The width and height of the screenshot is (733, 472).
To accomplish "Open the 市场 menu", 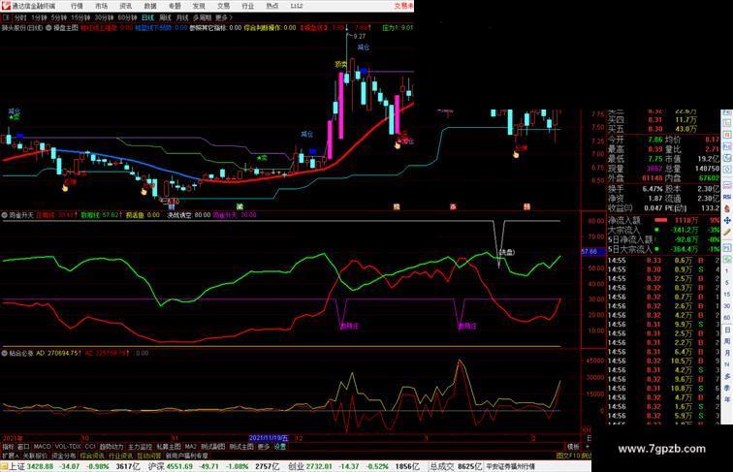I will click(x=101, y=6).
